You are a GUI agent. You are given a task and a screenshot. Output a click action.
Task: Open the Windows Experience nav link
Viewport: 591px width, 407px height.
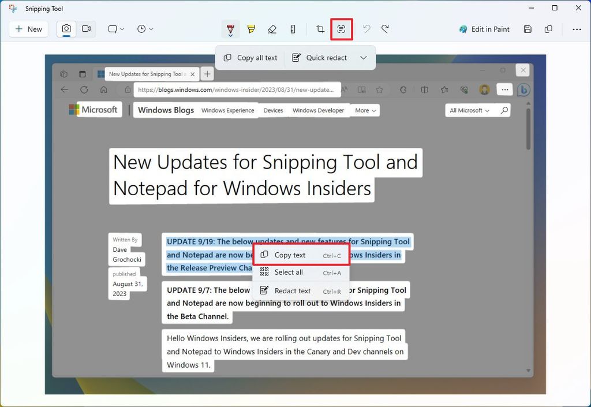227,110
